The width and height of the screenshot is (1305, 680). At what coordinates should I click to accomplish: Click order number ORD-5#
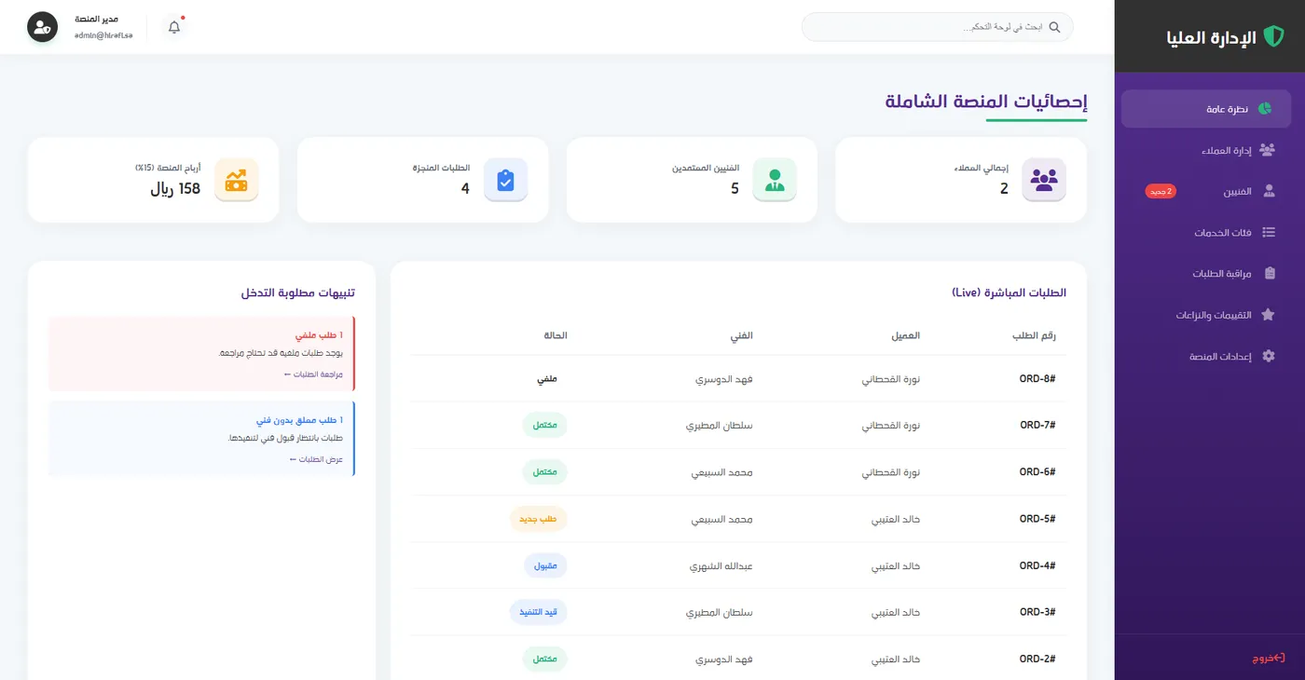pyautogui.click(x=1037, y=519)
